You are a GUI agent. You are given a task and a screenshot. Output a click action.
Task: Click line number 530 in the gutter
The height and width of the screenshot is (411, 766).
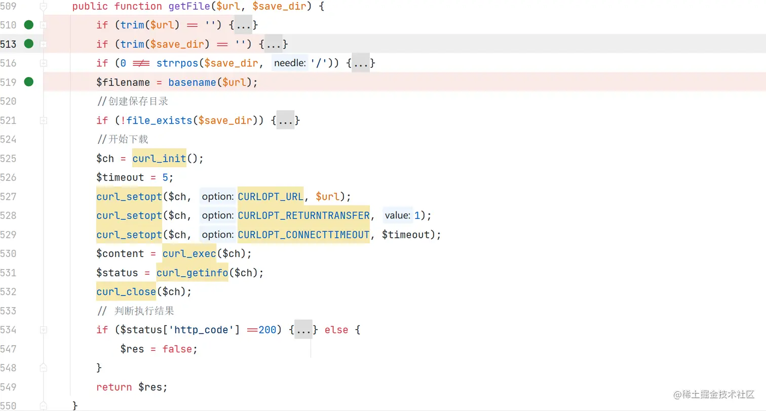pyautogui.click(x=8, y=253)
